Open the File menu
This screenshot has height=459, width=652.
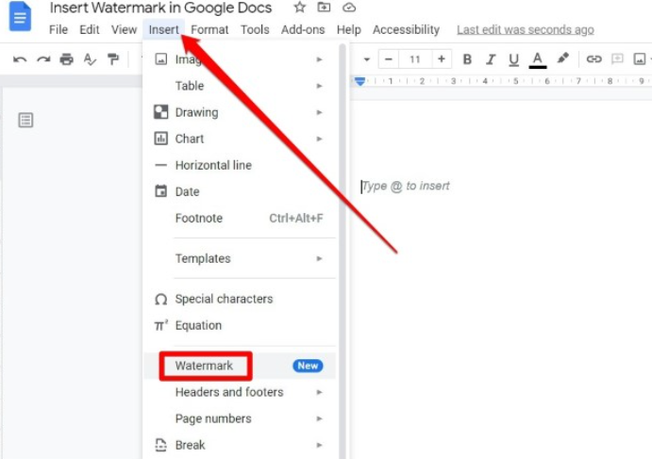coord(59,29)
